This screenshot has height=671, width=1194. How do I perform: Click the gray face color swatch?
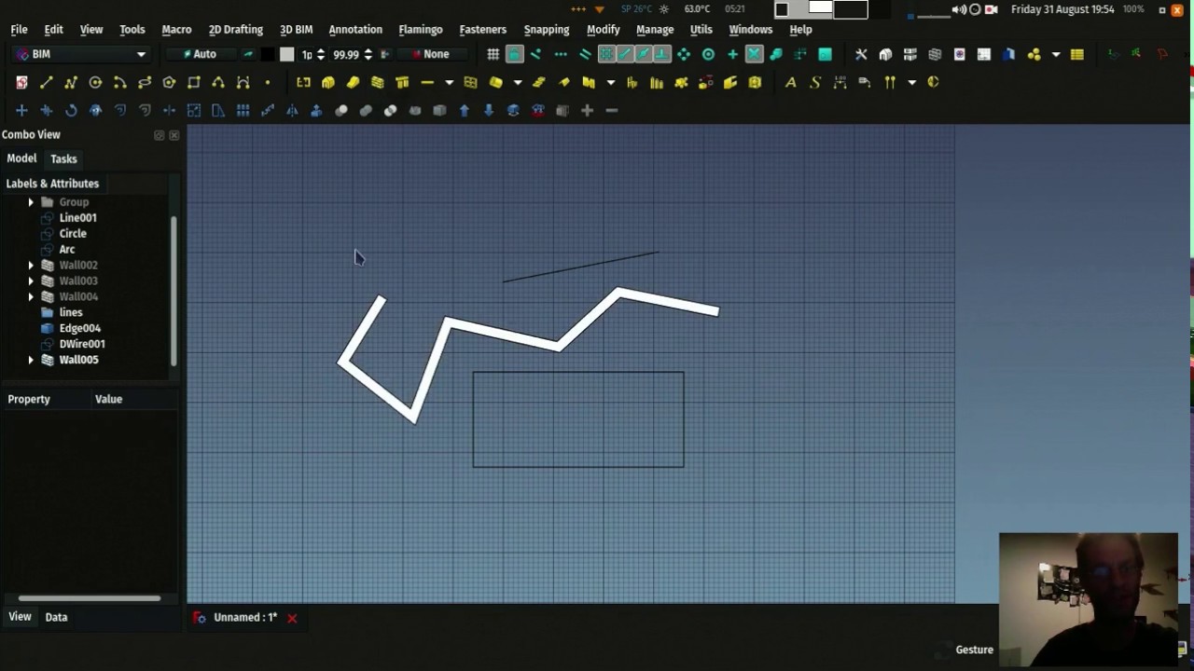(x=287, y=55)
